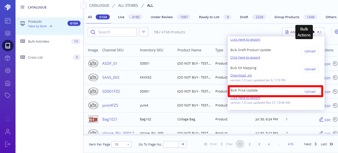Screen dimensions: 338x153
Task: Click Upload for Bulk Kit Mapping
Action: point(310,69)
